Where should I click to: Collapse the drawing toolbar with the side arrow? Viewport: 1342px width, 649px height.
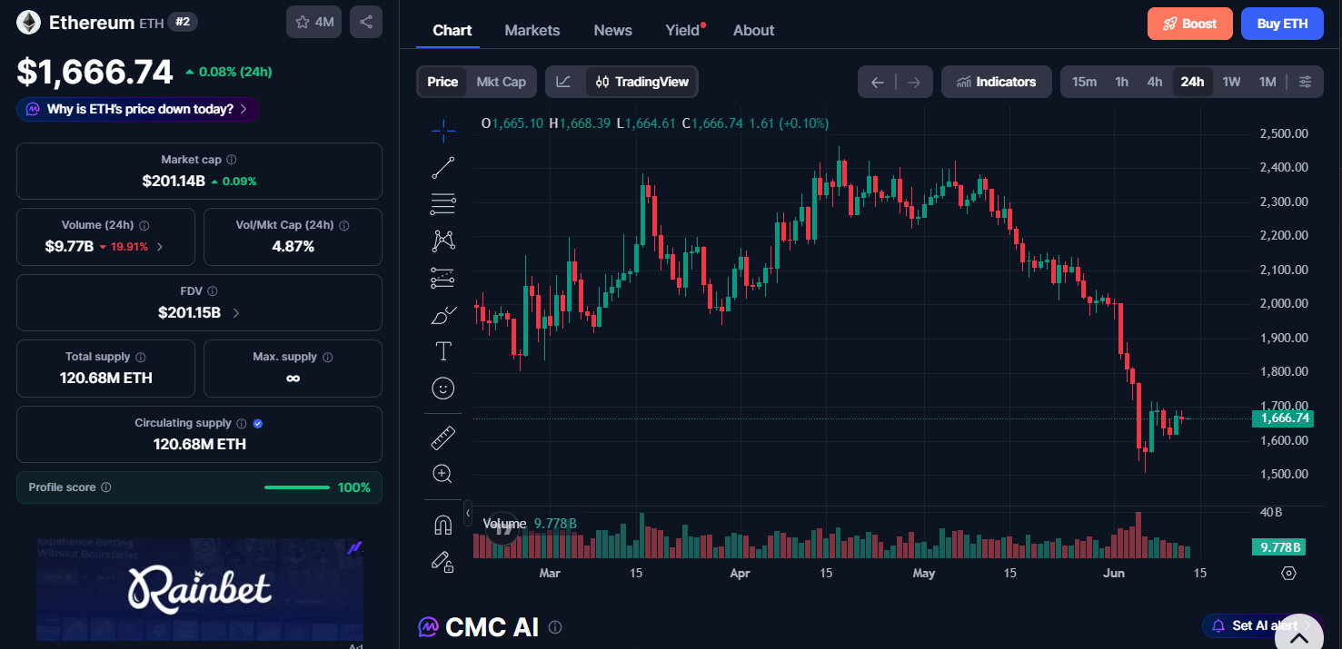click(x=468, y=513)
